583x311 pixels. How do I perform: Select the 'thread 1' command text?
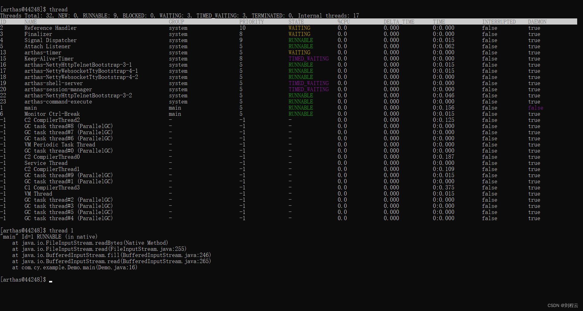[x=61, y=231]
